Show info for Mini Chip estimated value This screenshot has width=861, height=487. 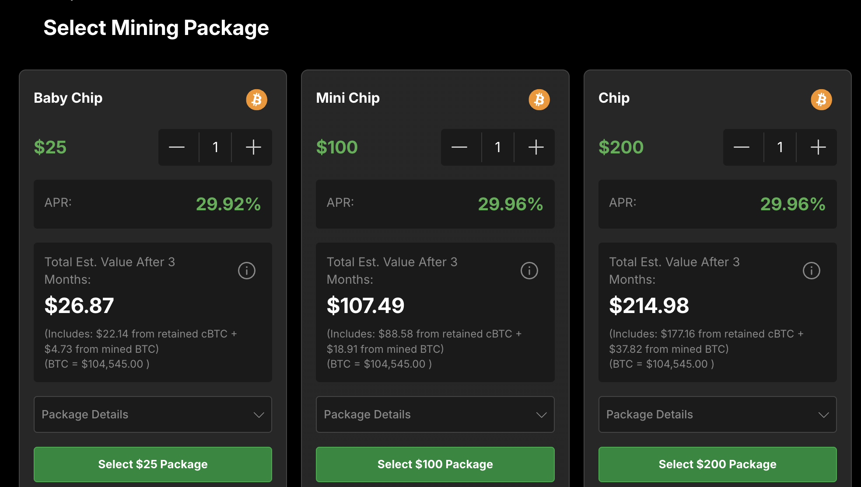(x=529, y=271)
